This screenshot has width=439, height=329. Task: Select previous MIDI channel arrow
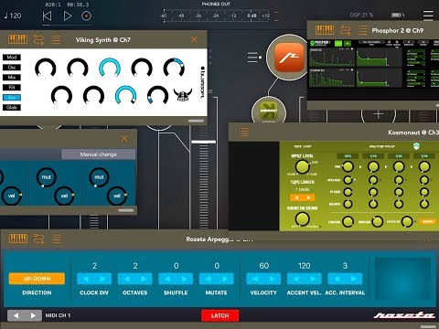[16, 315]
